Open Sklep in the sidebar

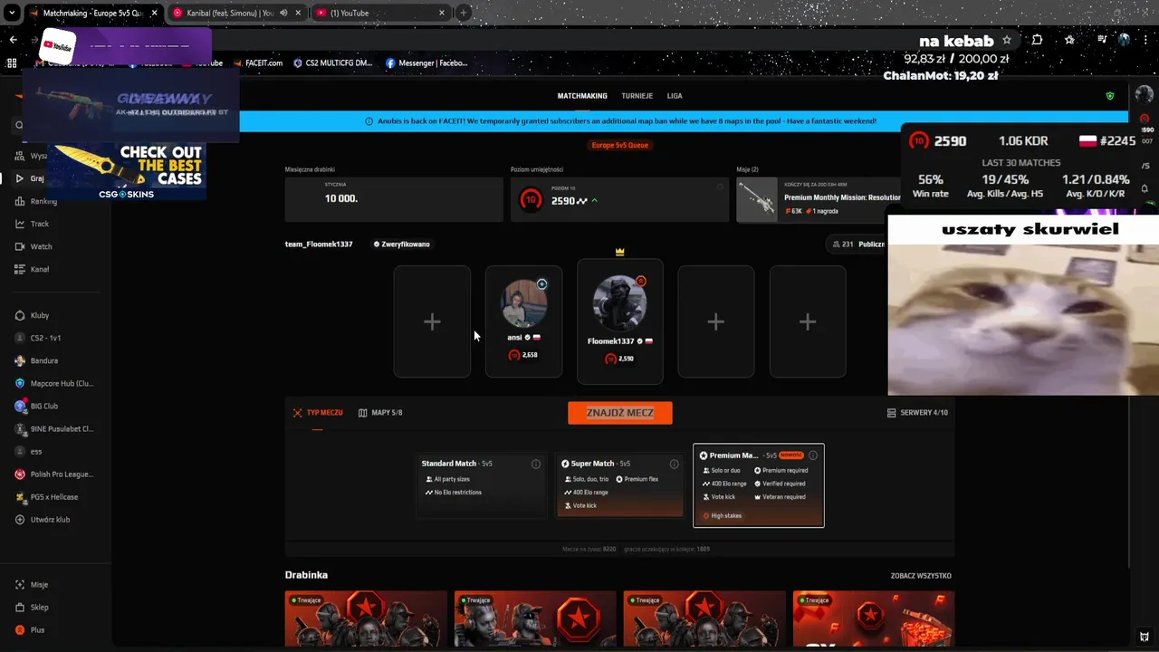(32, 608)
